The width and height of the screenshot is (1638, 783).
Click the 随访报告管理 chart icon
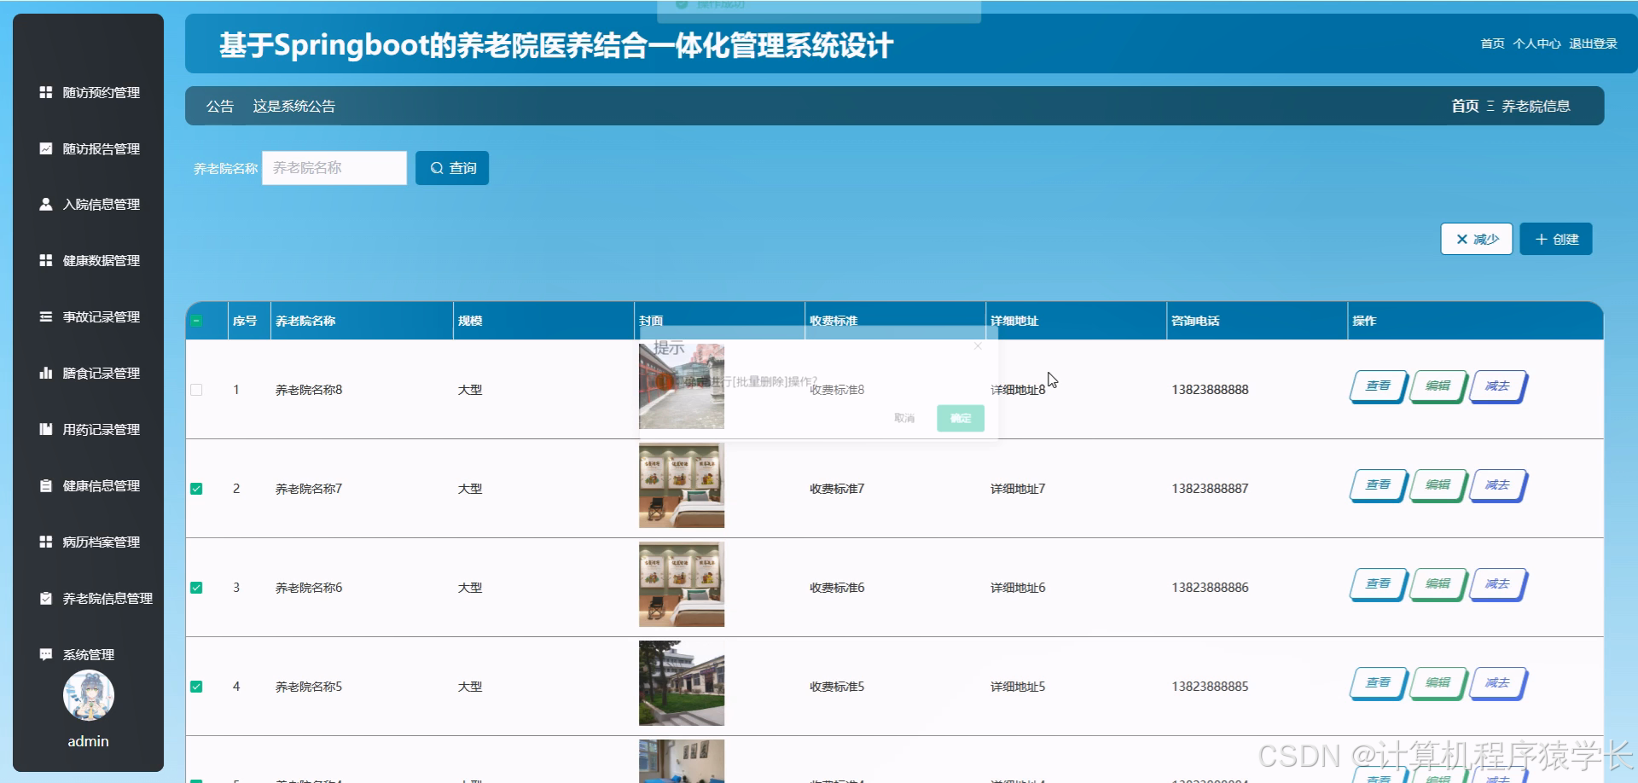click(x=46, y=148)
